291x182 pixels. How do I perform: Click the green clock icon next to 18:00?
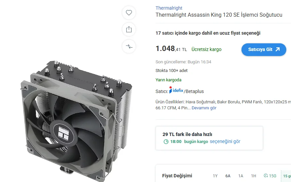tap(166, 142)
